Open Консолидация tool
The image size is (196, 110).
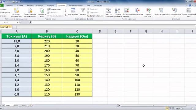tap(137, 12)
